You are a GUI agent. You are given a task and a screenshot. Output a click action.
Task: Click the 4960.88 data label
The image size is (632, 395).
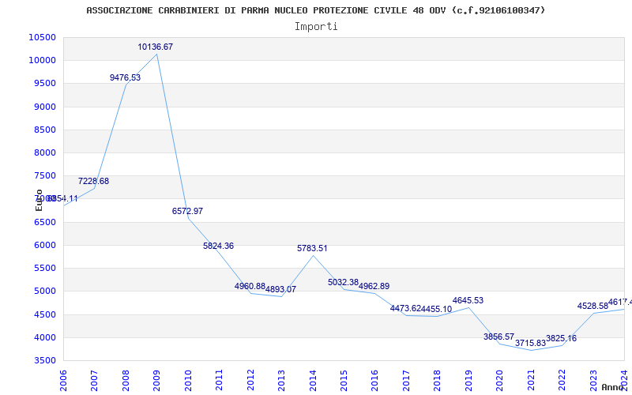250,286
